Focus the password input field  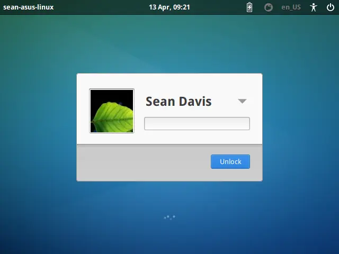tap(197, 123)
